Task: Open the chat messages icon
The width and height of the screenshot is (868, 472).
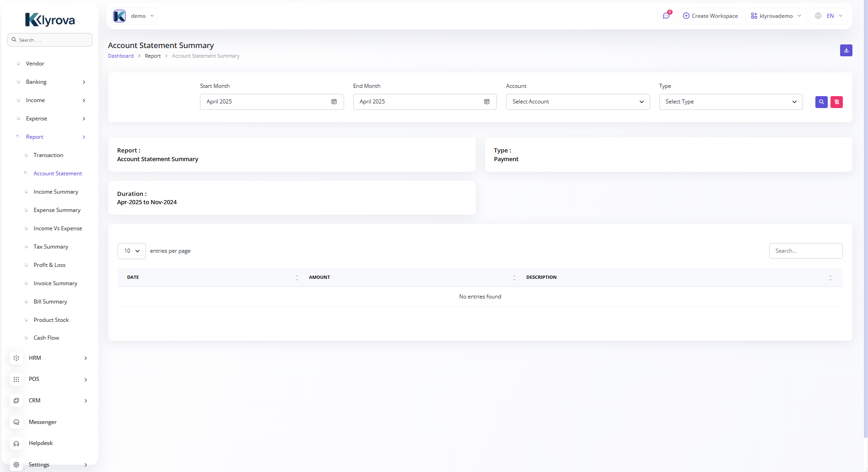Action: (666, 16)
